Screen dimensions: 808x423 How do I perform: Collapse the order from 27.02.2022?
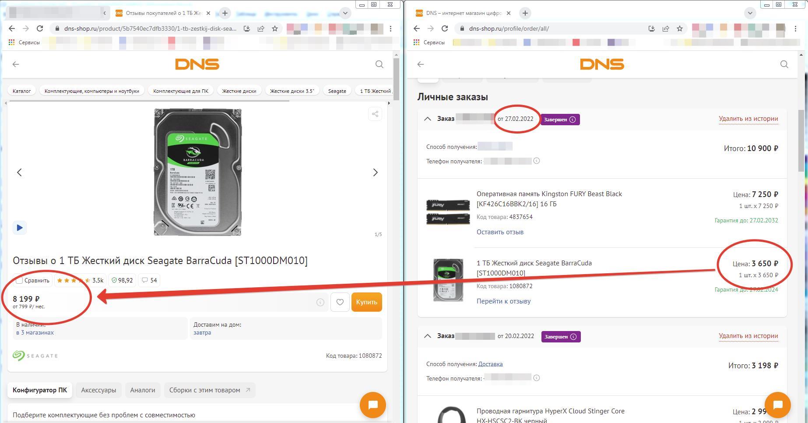coord(428,119)
